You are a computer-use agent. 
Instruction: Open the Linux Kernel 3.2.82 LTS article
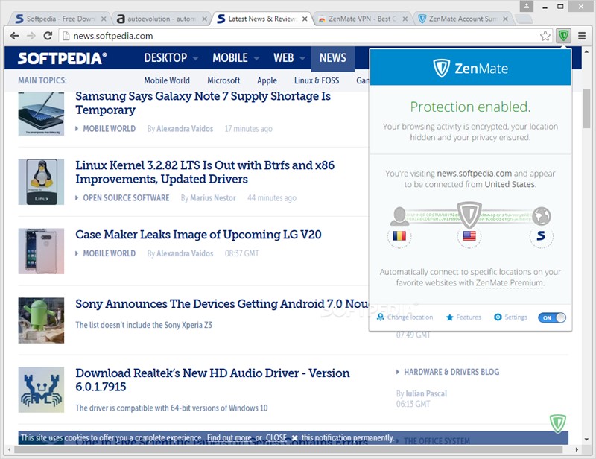click(x=204, y=172)
